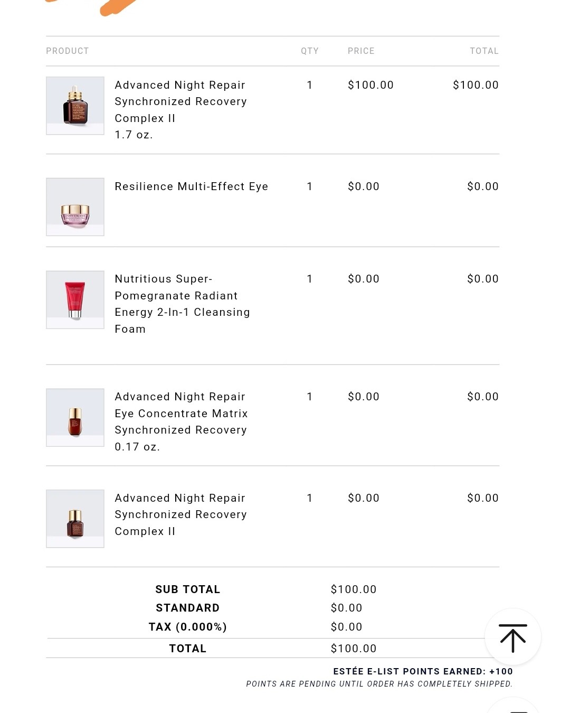
Task: Click the SUB TOTAL label
Action: 187,589
